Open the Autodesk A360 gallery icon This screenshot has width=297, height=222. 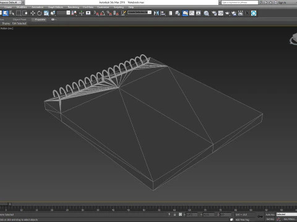point(241,13)
